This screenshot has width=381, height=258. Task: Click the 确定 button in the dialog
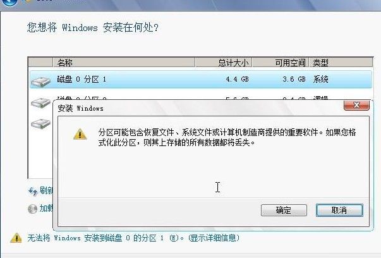pos(284,210)
